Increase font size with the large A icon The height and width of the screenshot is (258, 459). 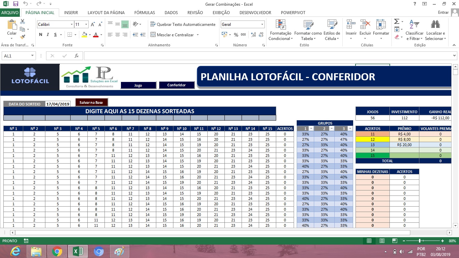point(93,25)
